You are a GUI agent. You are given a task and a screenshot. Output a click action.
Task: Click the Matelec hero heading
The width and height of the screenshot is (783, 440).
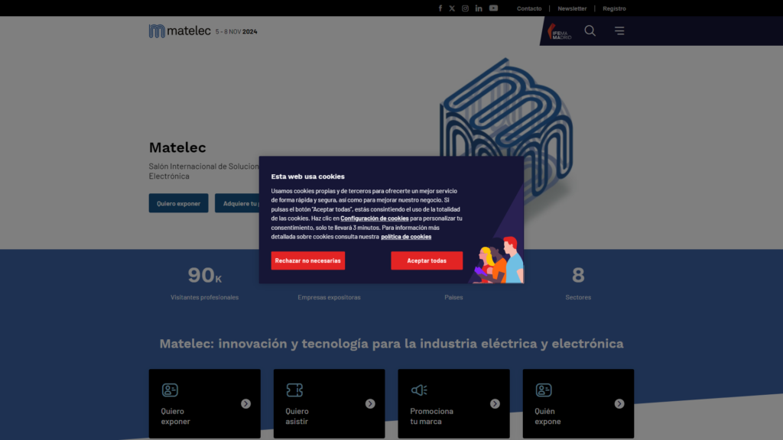[177, 147]
